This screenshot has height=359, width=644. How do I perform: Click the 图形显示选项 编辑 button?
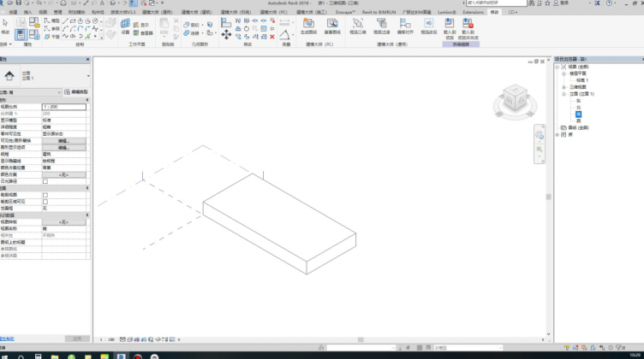pos(63,147)
